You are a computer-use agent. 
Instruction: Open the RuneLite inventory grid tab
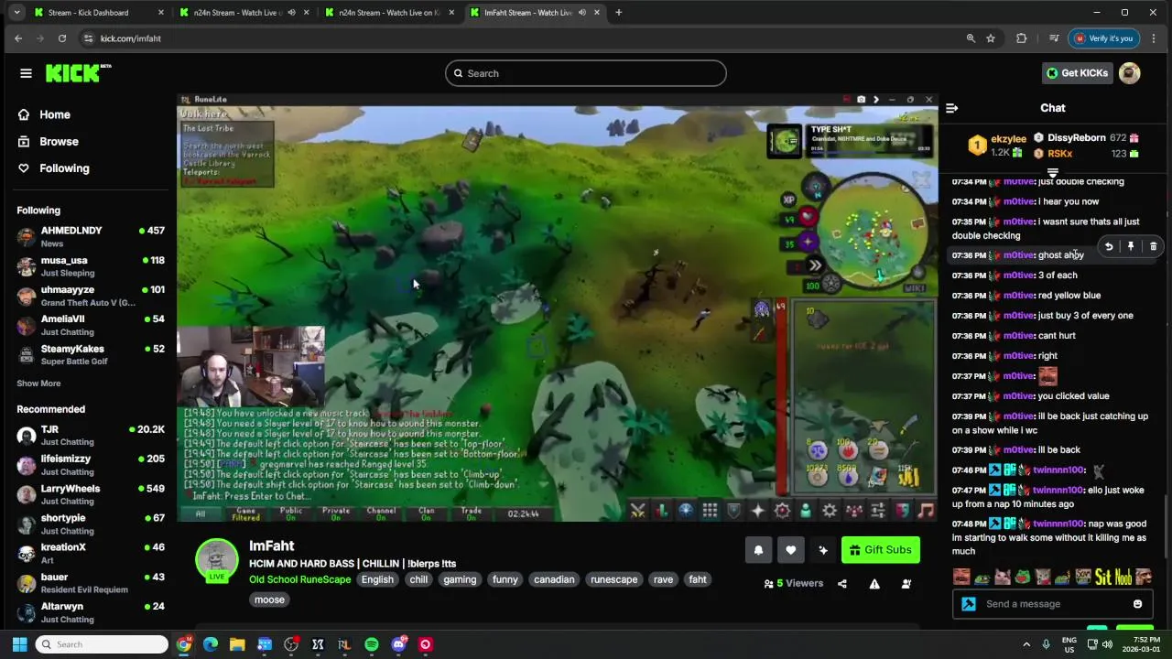[x=710, y=511]
